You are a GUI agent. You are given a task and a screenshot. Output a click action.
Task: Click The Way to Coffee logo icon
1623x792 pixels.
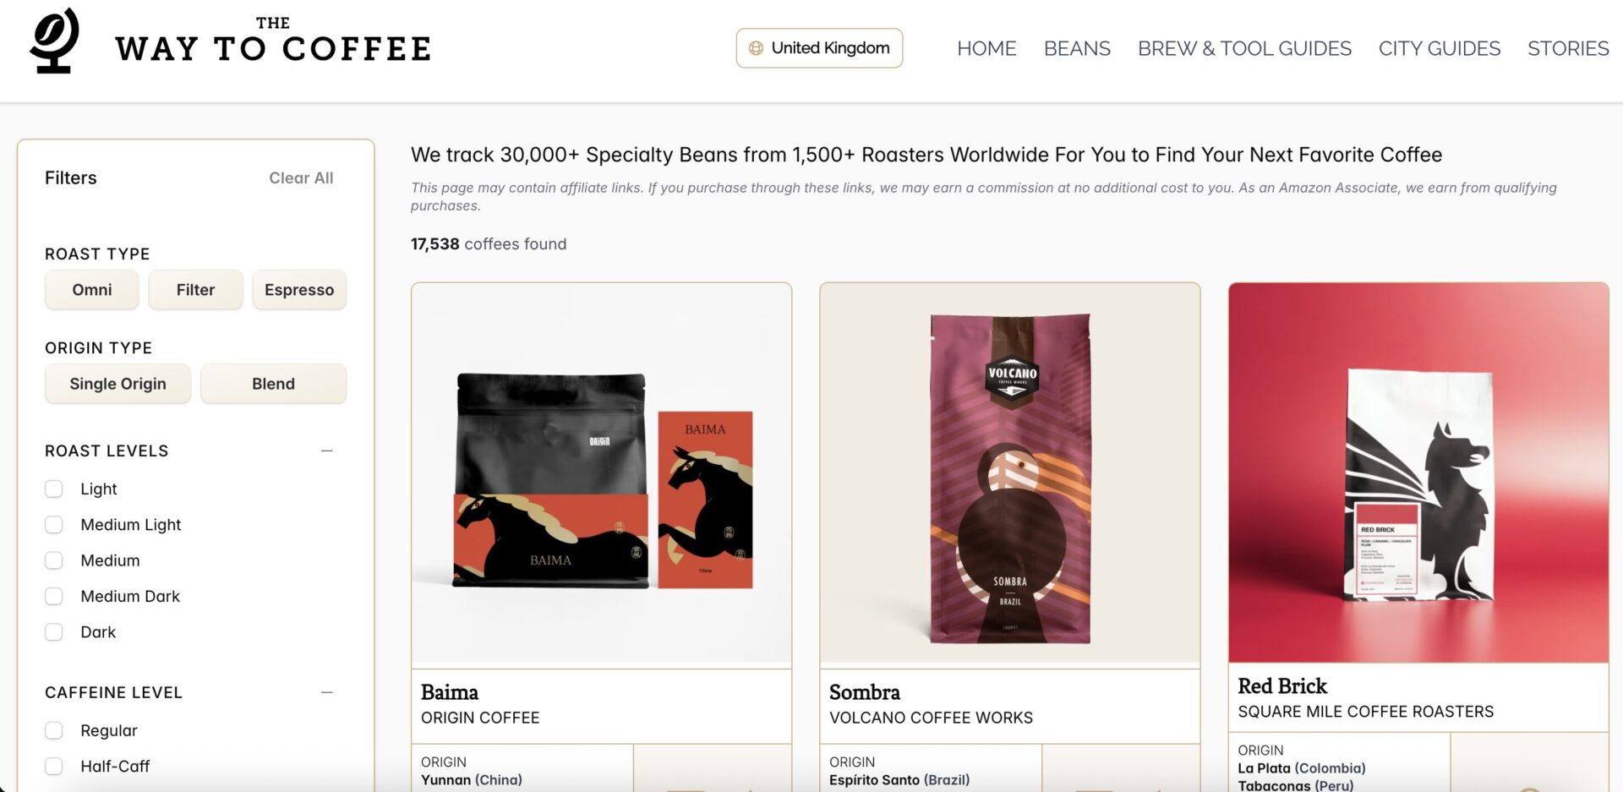pyautogui.click(x=54, y=41)
